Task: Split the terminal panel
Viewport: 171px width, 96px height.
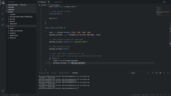Action: 157,73
